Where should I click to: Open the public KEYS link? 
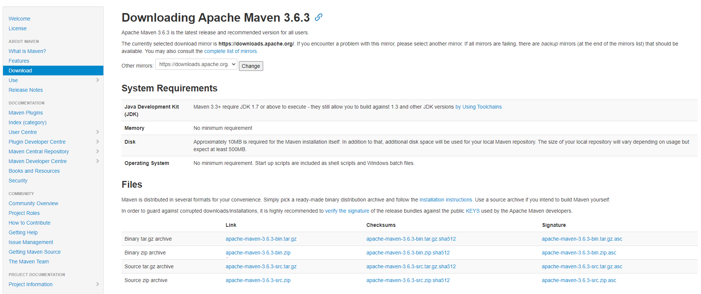[473, 211]
